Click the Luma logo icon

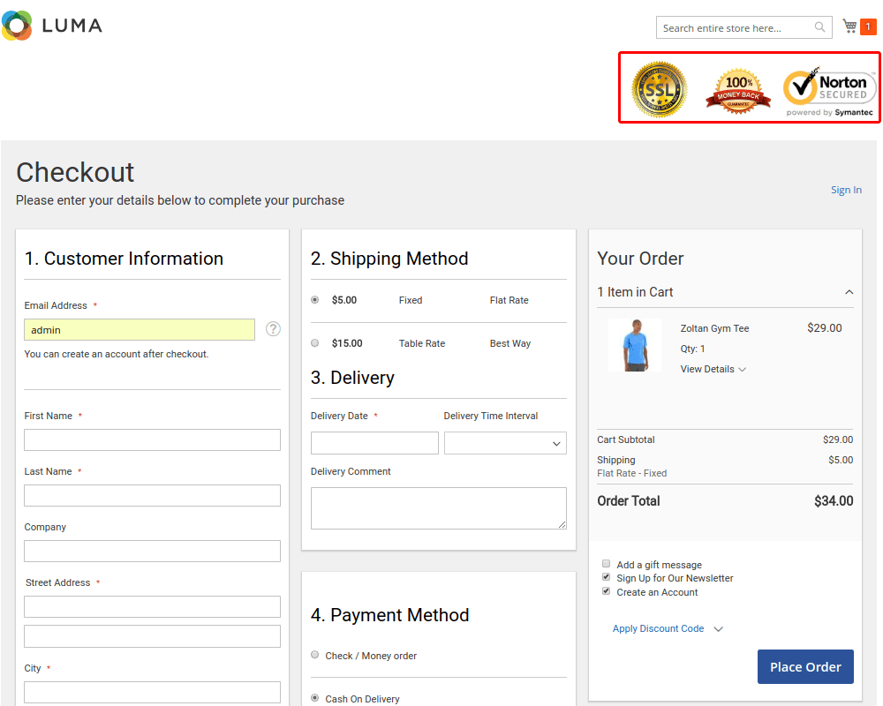pos(18,26)
